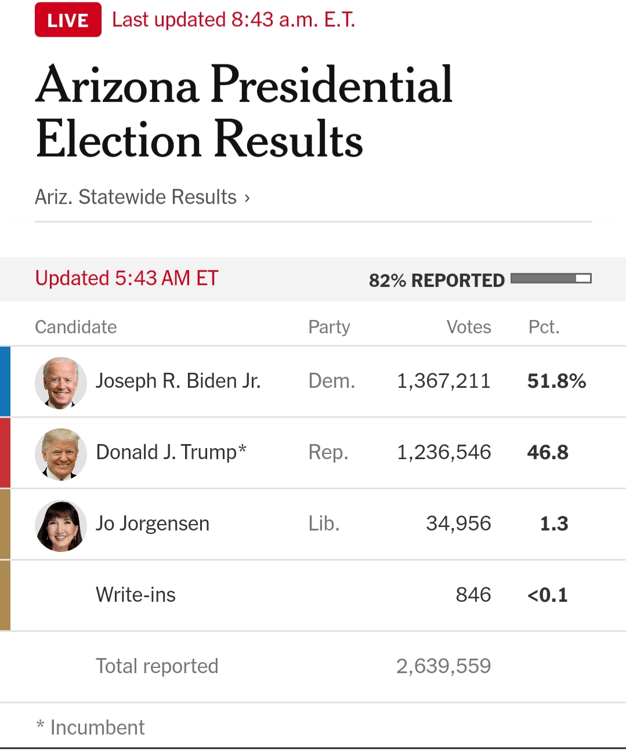Click the name Jo Jorgensen

tap(153, 524)
